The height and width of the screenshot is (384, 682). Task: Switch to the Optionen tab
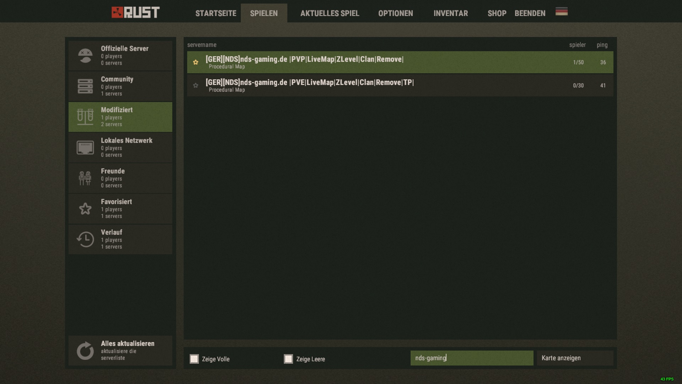(395, 14)
